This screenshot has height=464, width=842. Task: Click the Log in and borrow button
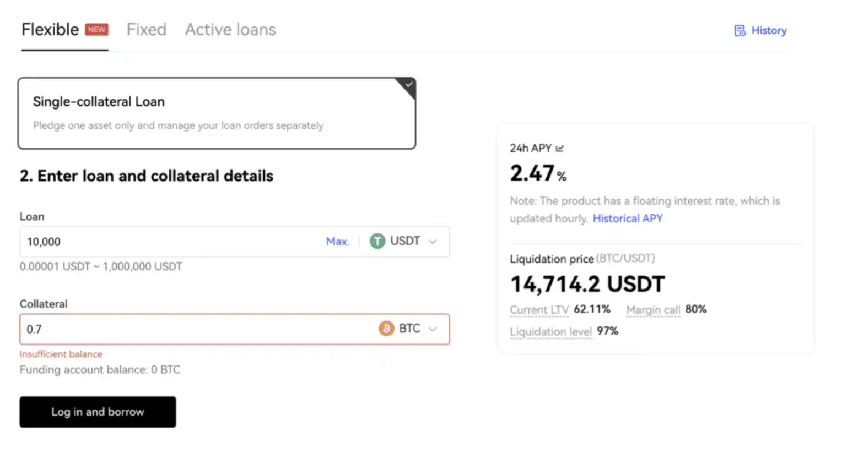click(x=98, y=412)
